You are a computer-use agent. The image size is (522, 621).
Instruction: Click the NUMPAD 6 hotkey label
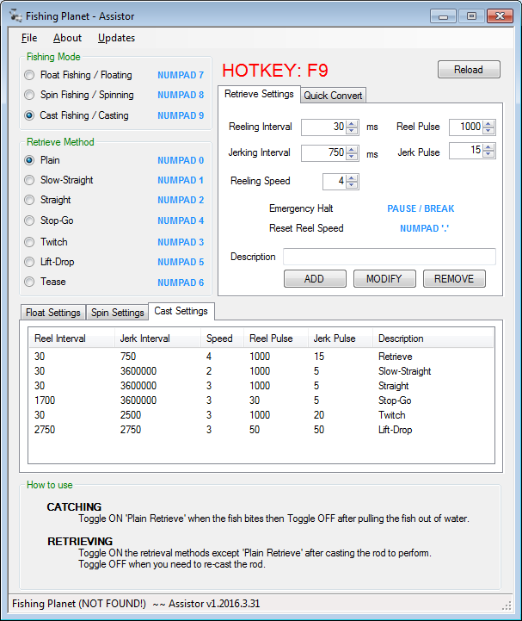click(x=181, y=283)
